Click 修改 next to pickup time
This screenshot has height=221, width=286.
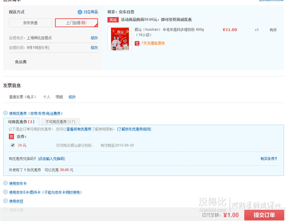click(x=94, y=48)
